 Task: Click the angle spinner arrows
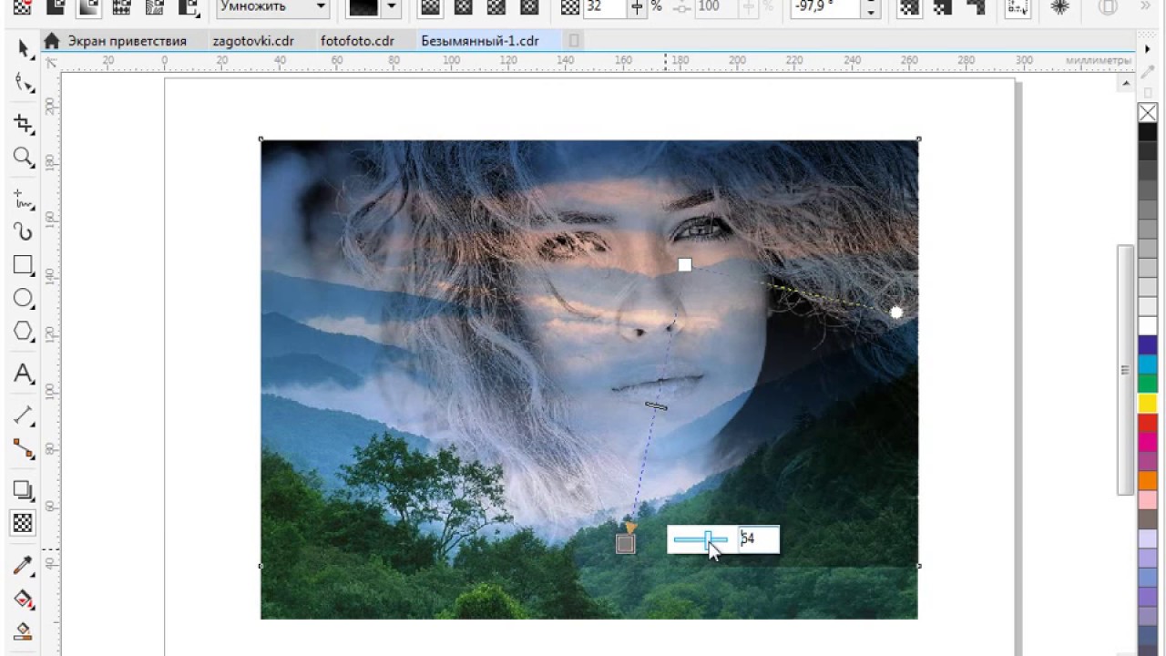click(x=871, y=7)
